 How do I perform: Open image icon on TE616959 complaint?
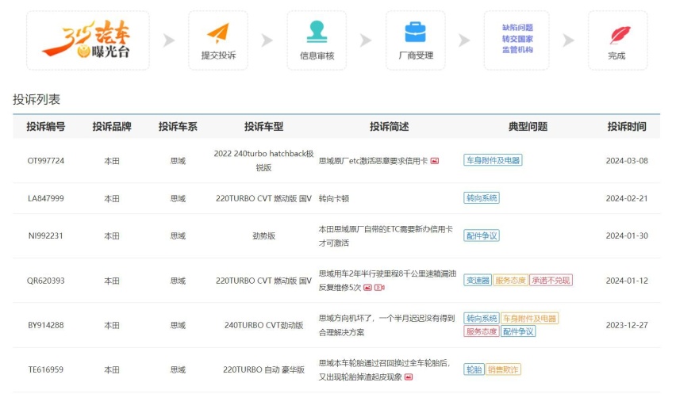pyautogui.click(x=409, y=377)
